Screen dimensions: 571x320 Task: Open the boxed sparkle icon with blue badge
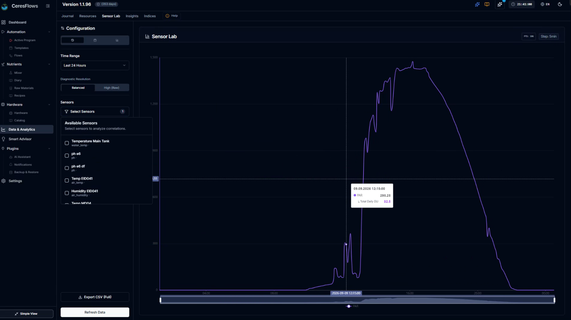click(x=500, y=4)
